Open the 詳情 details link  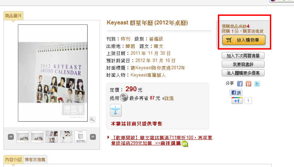coord(169,98)
